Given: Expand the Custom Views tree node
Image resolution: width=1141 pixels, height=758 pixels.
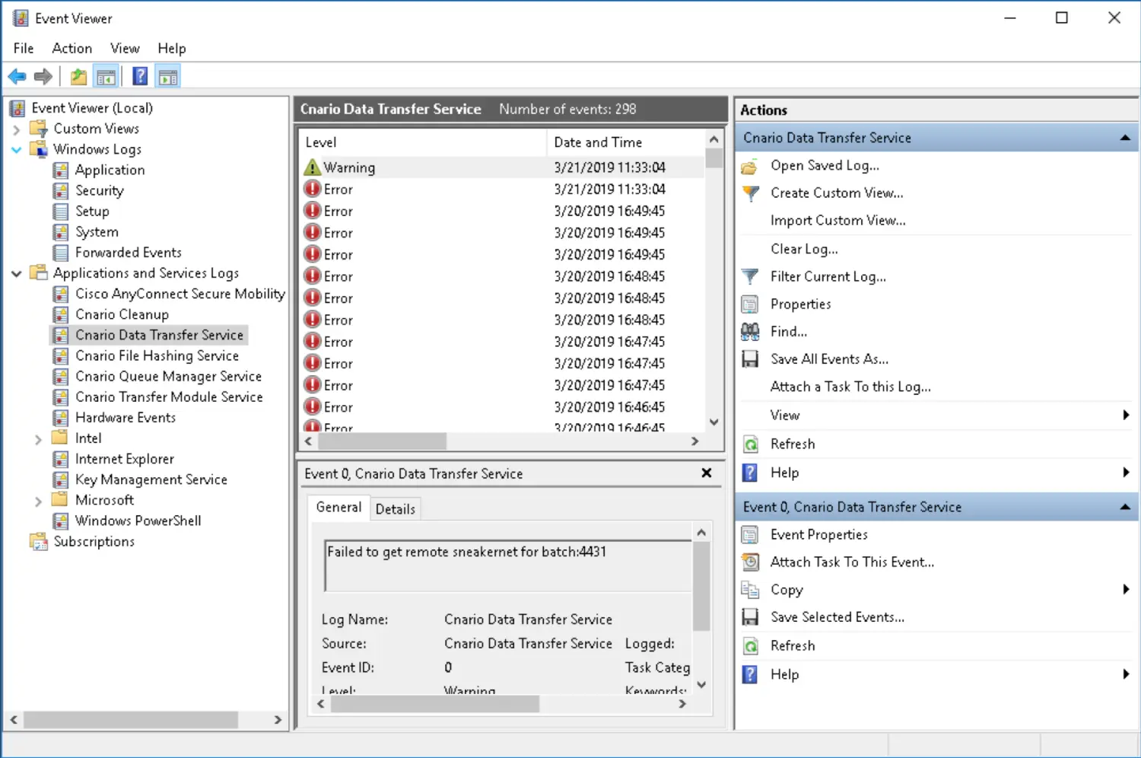Looking at the screenshot, I should click(16, 129).
